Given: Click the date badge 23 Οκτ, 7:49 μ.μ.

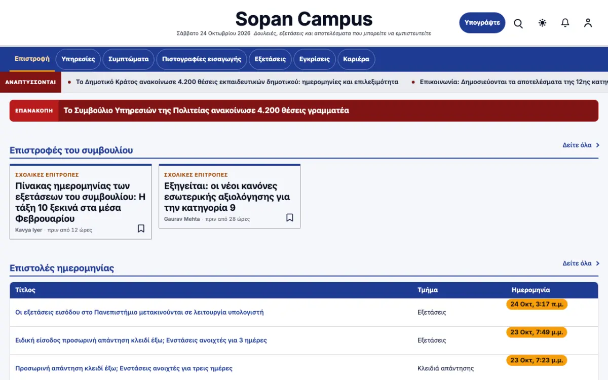Looking at the screenshot, I should pyautogui.click(x=537, y=332).
